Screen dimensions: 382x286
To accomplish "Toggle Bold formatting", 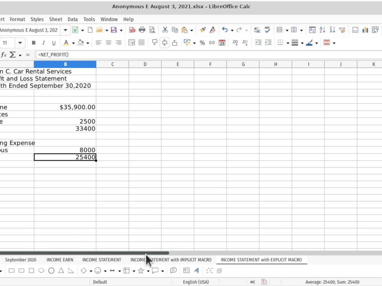I will point(34,43).
